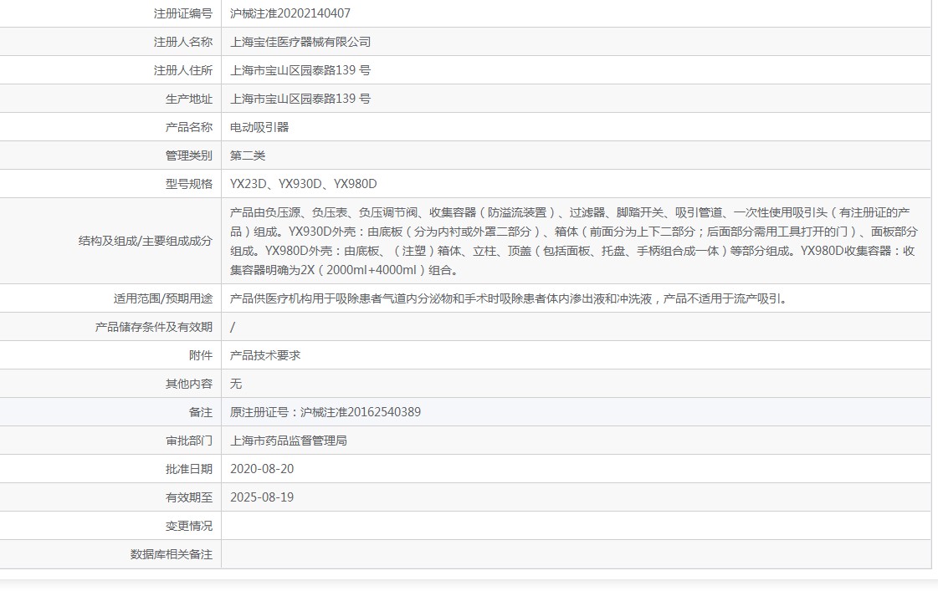Click the 产品储存条件及有效期 row label
This screenshot has width=938, height=591.
click(x=154, y=327)
